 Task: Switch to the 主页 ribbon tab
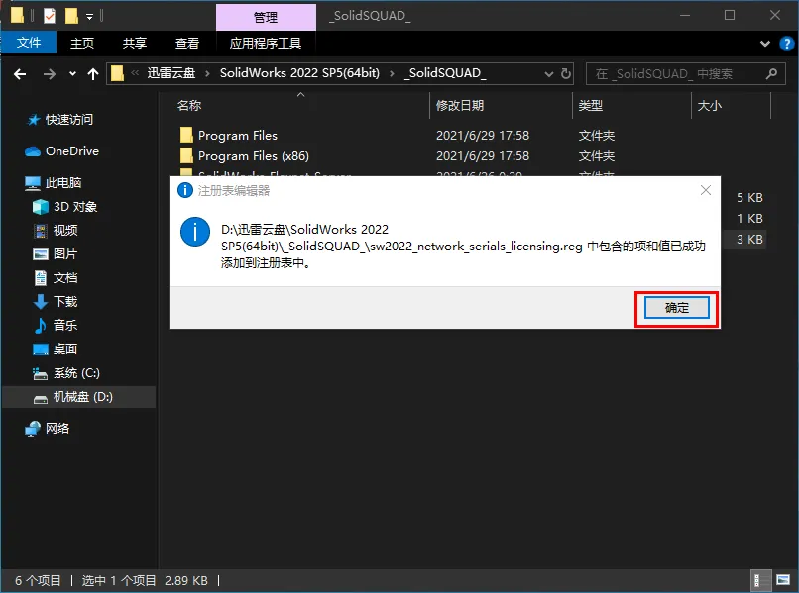click(x=82, y=43)
